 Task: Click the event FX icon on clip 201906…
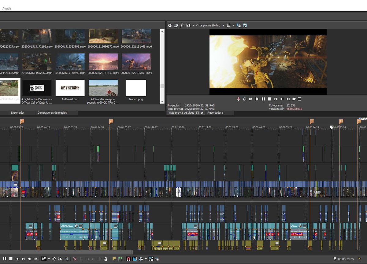click(76, 226)
